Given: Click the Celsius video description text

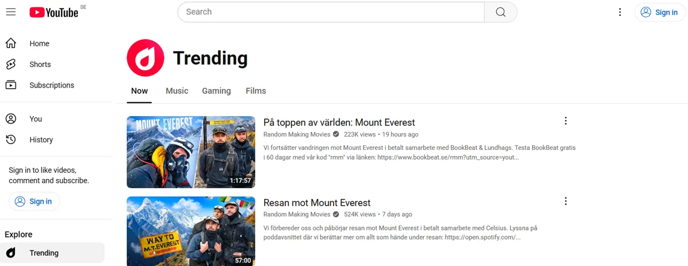Looking at the screenshot, I should 400,232.
